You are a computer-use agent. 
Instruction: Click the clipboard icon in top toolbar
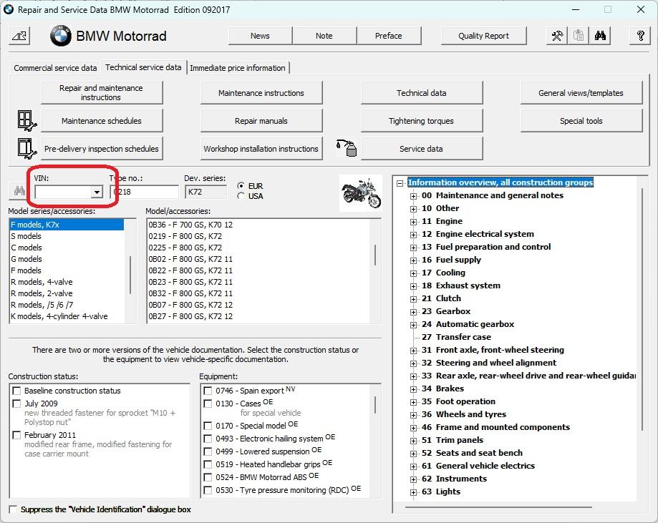(579, 36)
